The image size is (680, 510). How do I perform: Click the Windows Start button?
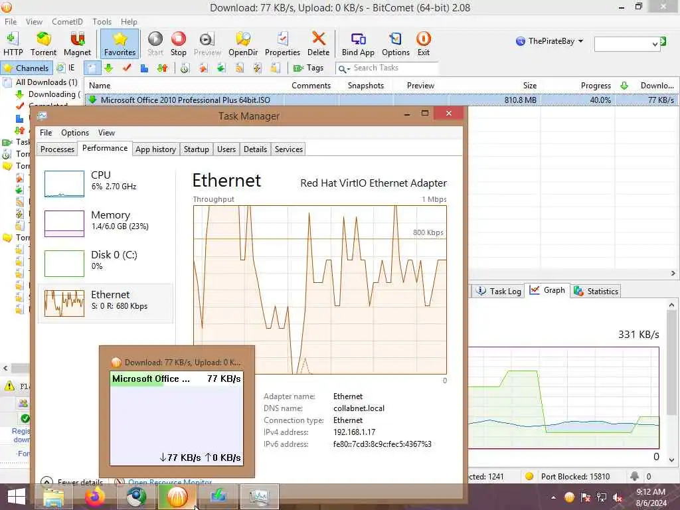[x=17, y=497]
